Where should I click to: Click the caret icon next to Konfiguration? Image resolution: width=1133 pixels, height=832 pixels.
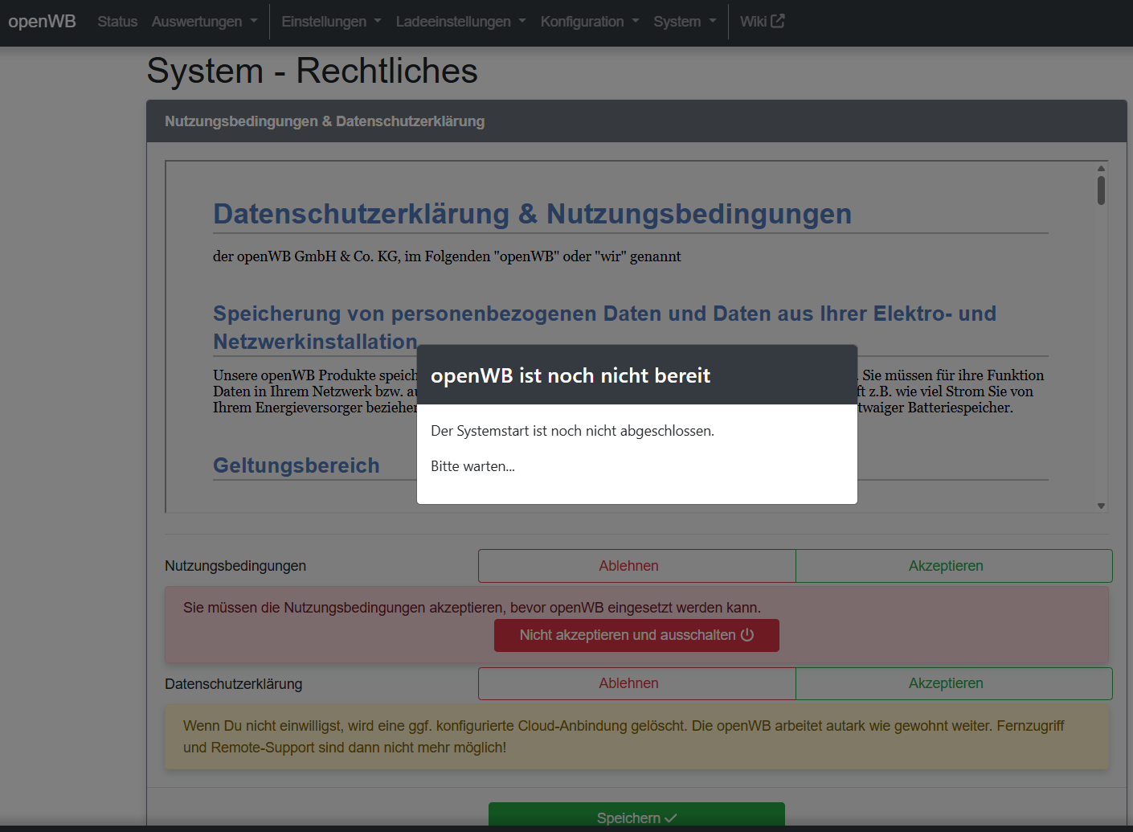[635, 22]
